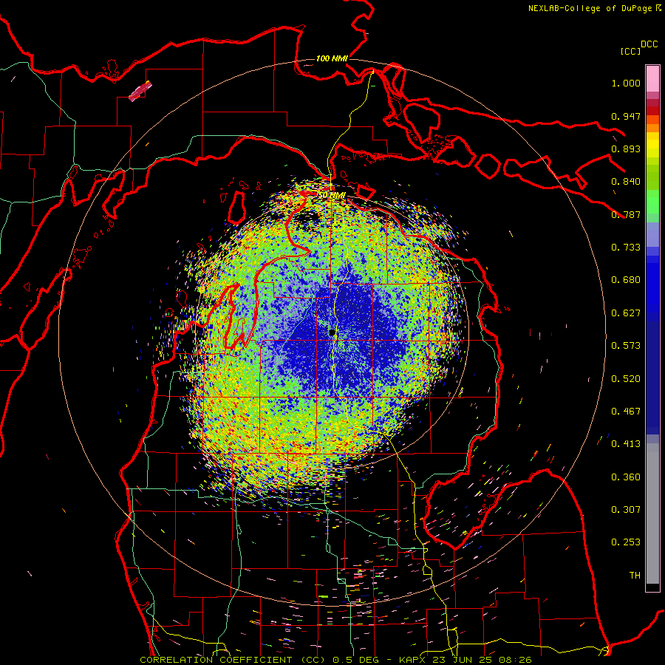
Task: Click the 0.733 scale value
Action: 626,248
